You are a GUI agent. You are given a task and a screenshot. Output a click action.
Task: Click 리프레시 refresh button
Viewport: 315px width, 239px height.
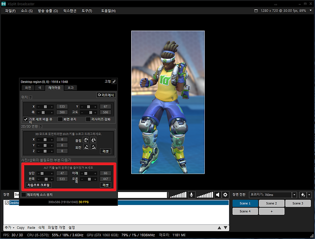pos(106,95)
